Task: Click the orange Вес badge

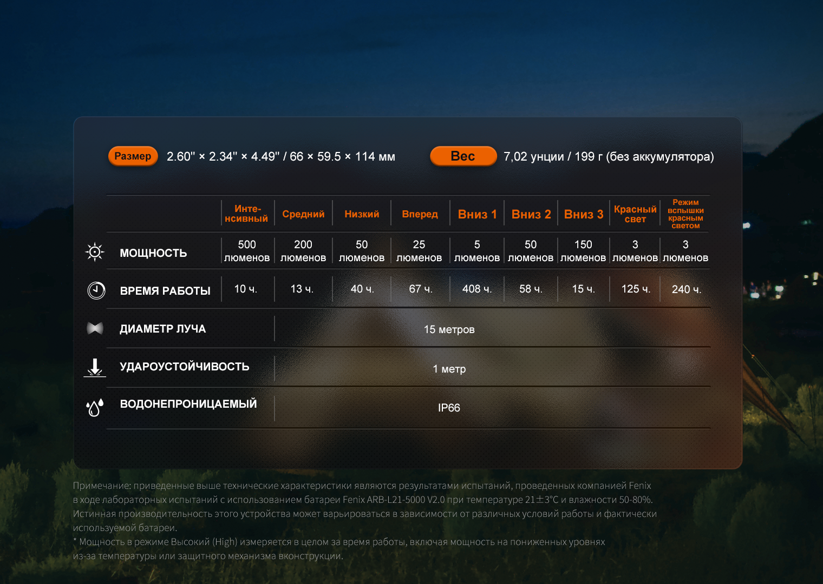Action: click(x=463, y=156)
